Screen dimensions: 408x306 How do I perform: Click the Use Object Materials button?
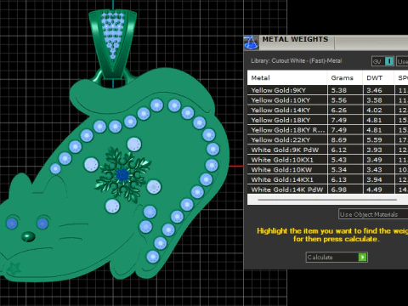click(373, 214)
